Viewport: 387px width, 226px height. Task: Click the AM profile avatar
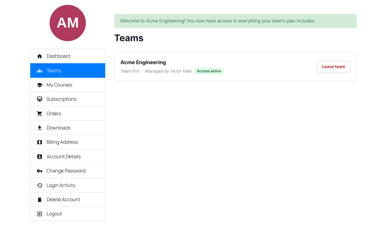tap(68, 23)
